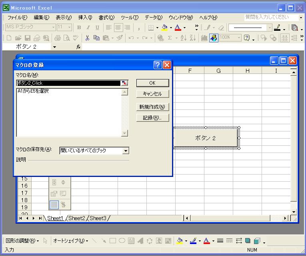Click the New (新規作成) button
306x256 pixels.
click(152, 107)
